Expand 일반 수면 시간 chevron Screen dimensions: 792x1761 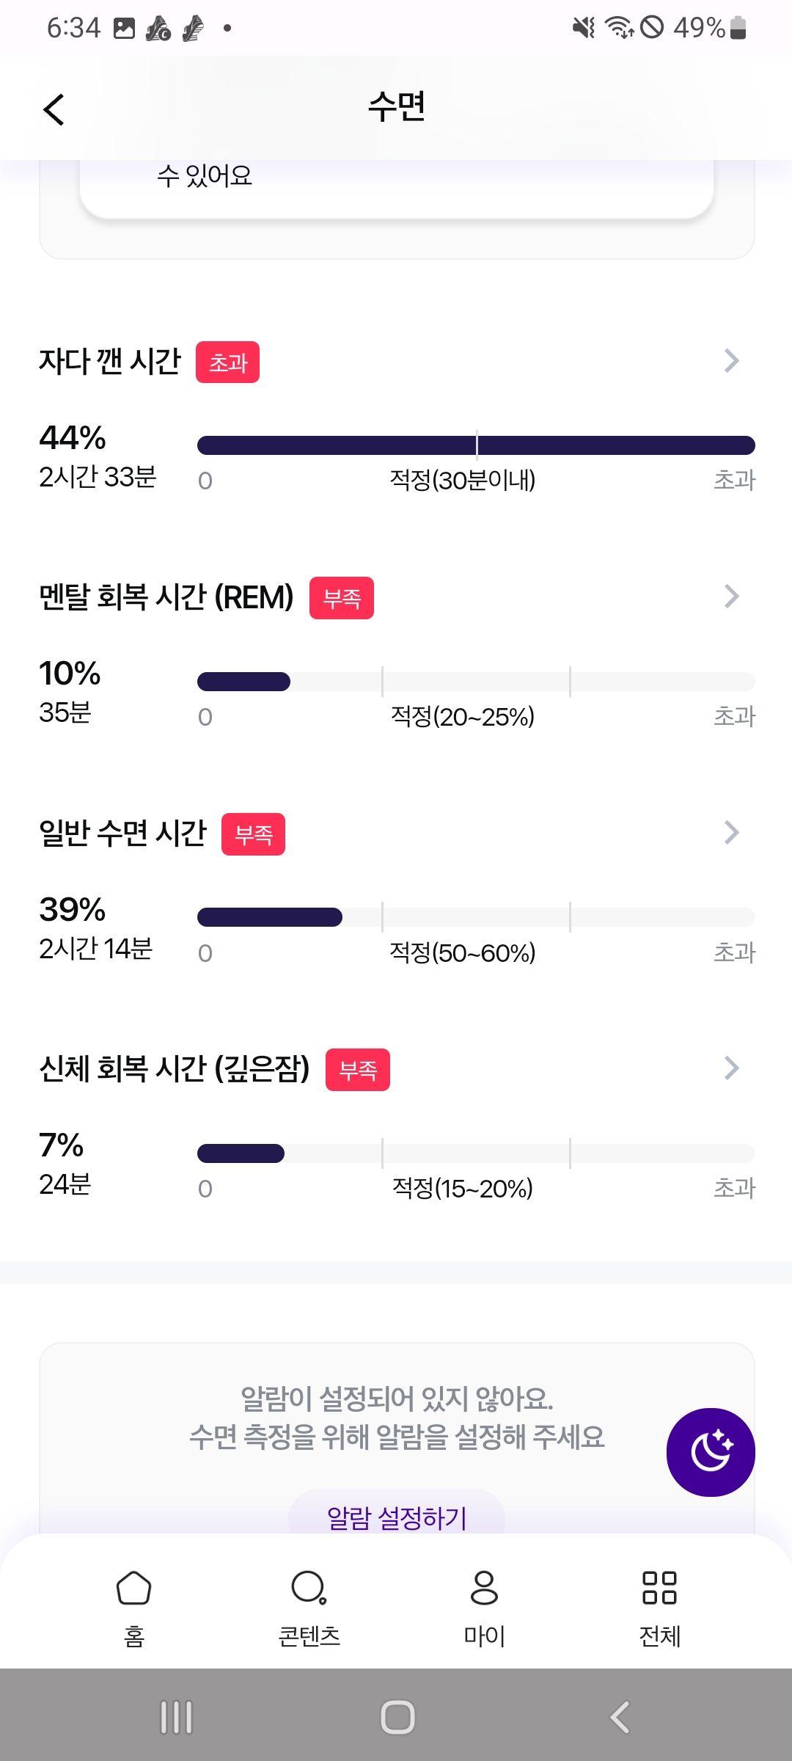731,833
